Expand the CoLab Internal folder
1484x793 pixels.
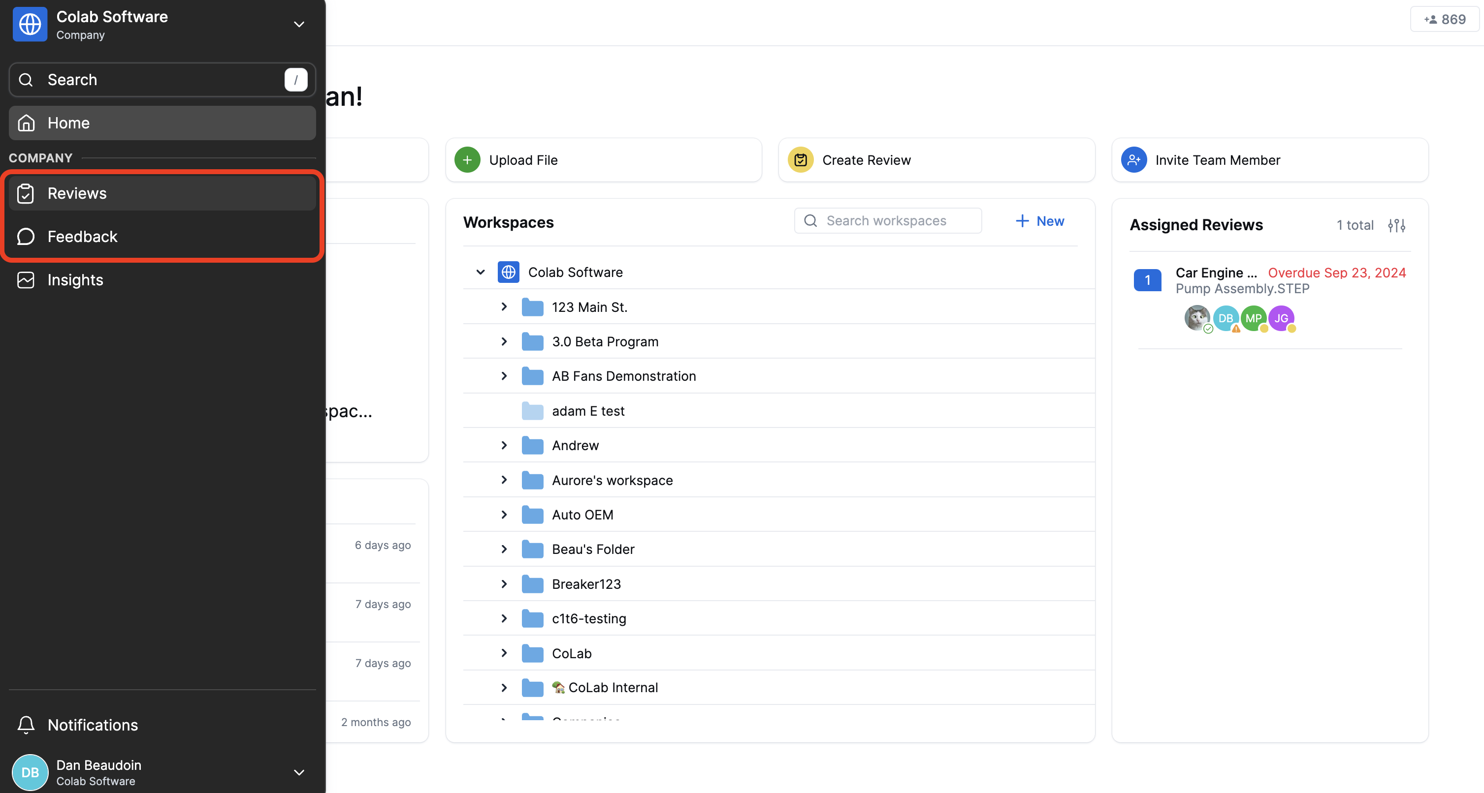click(504, 688)
